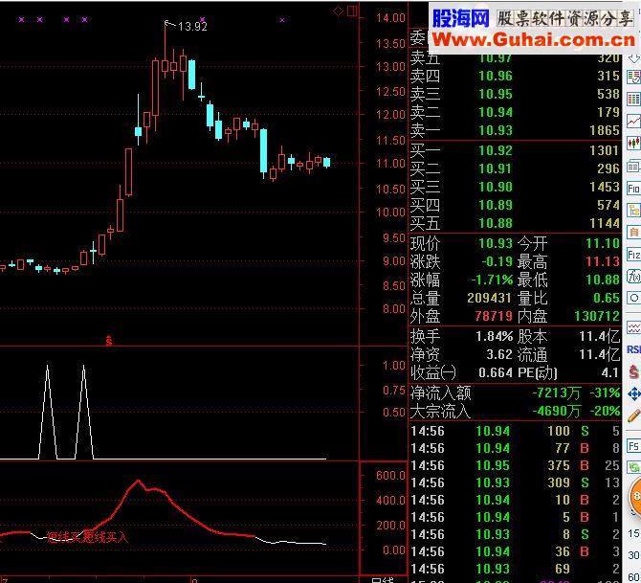Click the square window icon atop chart

pyautogui.click(x=352, y=11)
